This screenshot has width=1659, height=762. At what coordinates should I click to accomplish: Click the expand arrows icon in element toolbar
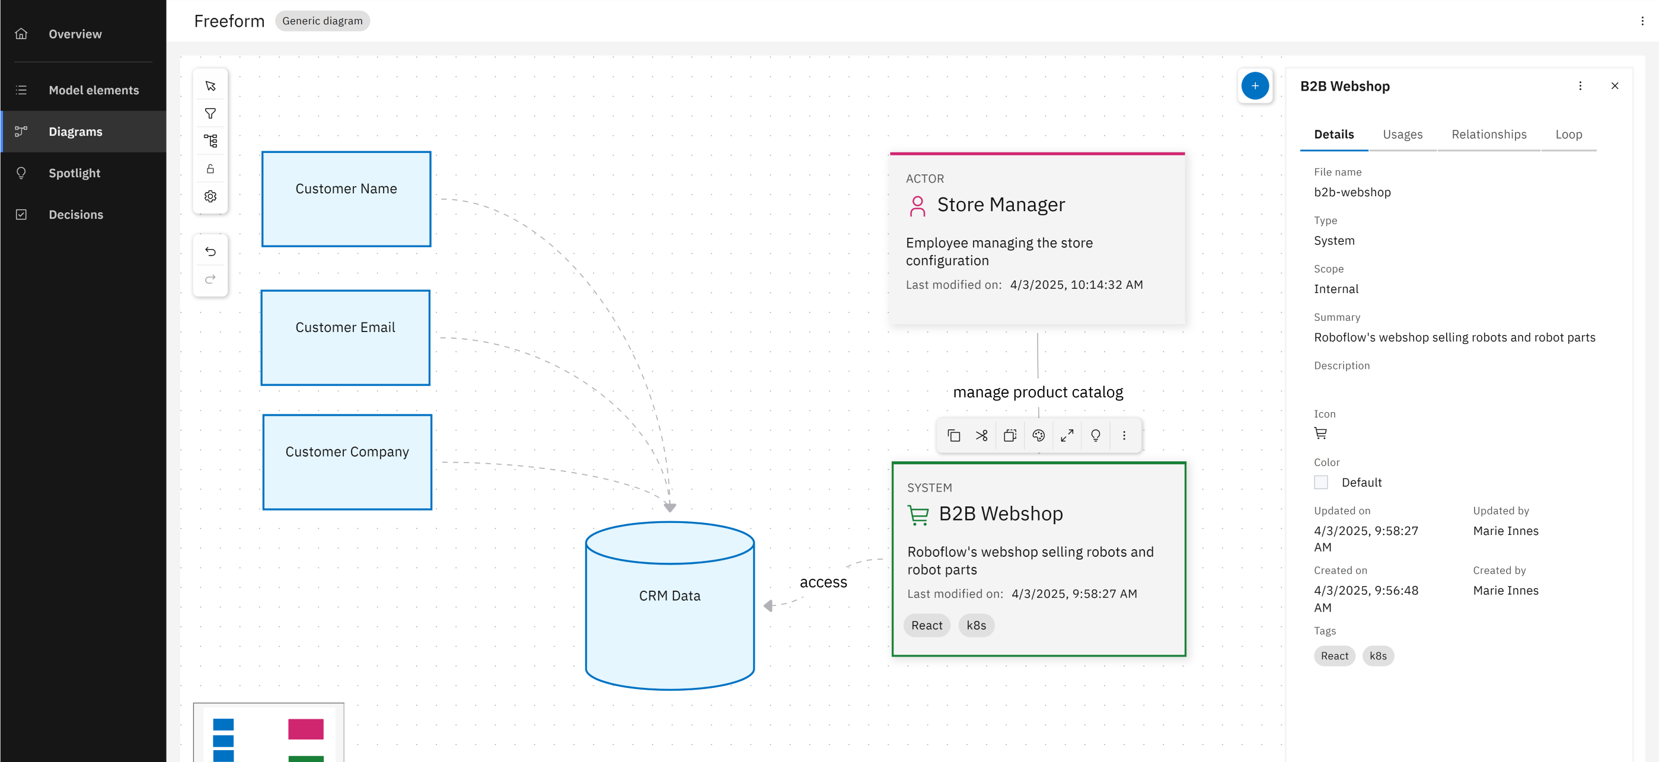[1067, 435]
